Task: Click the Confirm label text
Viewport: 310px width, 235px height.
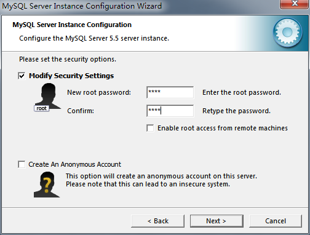Action: point(81,111)
